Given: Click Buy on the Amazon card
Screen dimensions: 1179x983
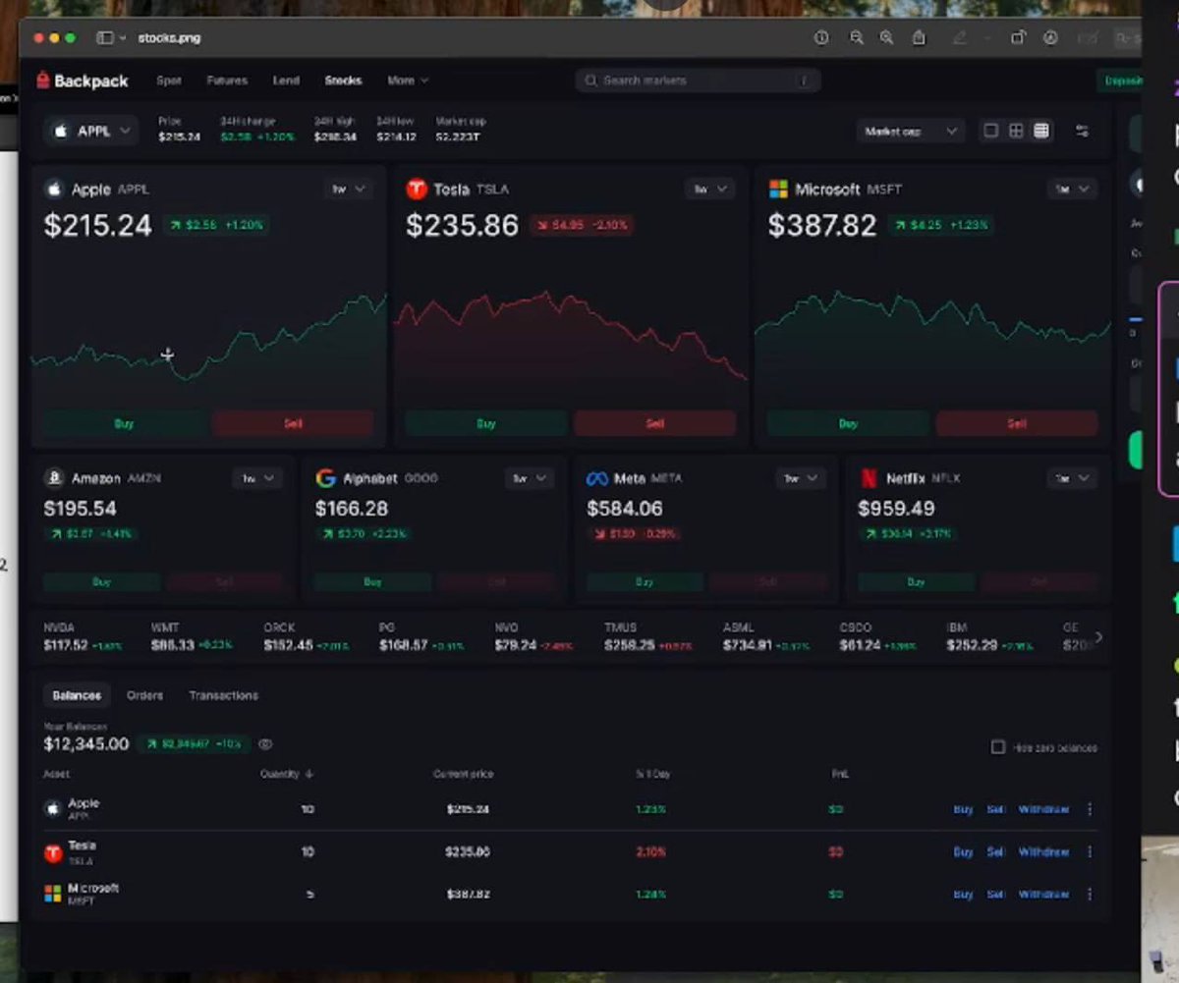Looking at the screenshot, I should tap(101, 582).
